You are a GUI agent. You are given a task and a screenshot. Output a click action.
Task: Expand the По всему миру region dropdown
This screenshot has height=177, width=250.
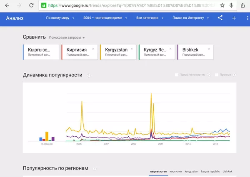coord(60,18)
